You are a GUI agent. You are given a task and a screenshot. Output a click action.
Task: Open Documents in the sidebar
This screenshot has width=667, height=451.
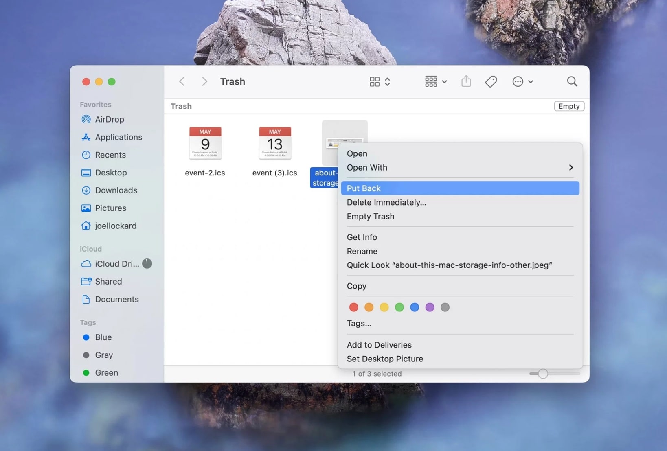(x=110, y=299)
